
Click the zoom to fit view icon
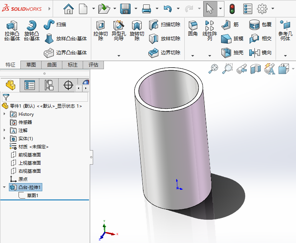213,68
